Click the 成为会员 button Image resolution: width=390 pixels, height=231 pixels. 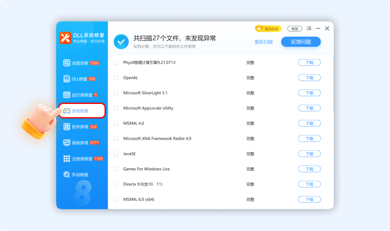pyautogui.click(x=269, y=28)
